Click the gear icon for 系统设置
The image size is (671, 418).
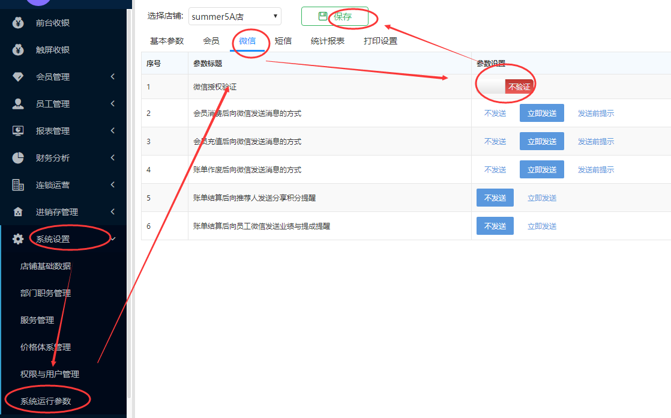click(18, 238)
